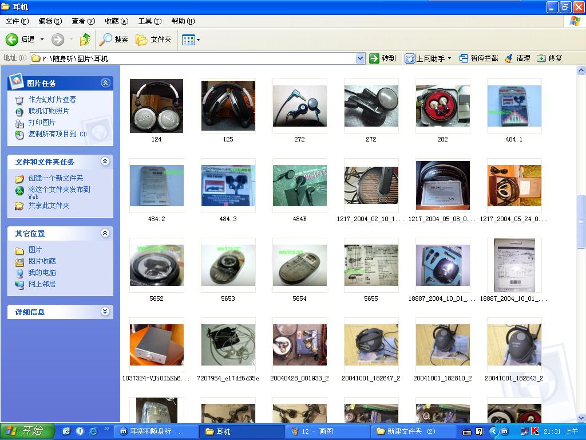
Task: Open the 收藏(A) menu
Action: [117, 21]
